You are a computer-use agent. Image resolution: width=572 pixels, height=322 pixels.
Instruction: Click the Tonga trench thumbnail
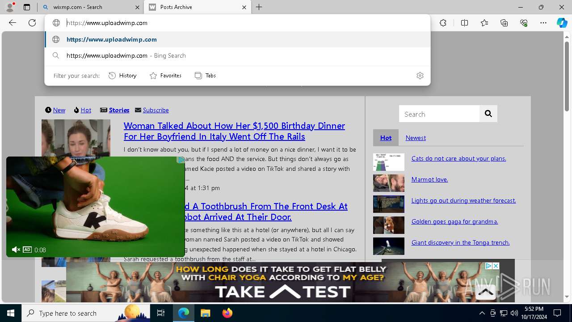[x=389, y=246]
